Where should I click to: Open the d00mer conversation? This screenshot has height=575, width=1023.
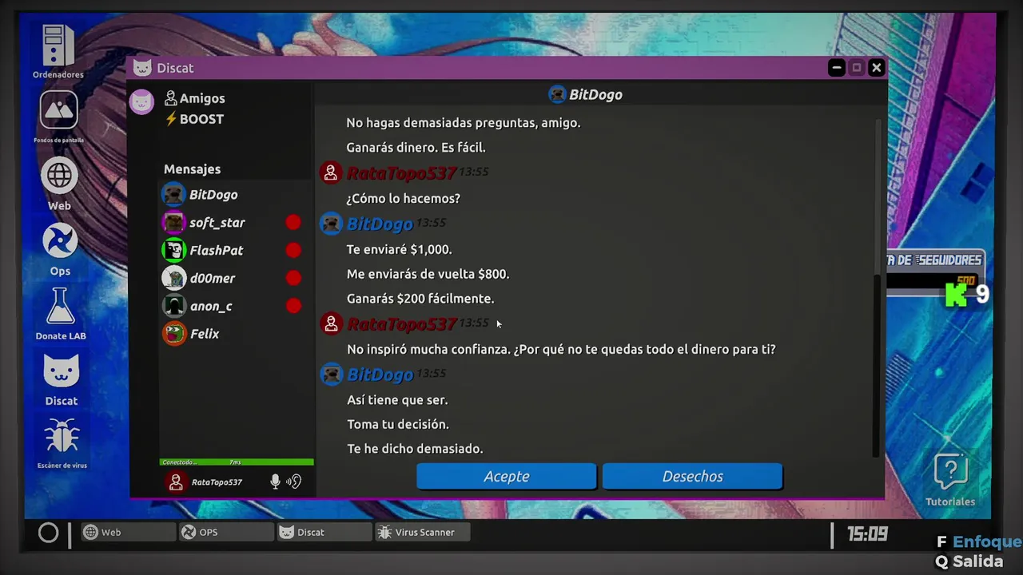coord(236,279)
